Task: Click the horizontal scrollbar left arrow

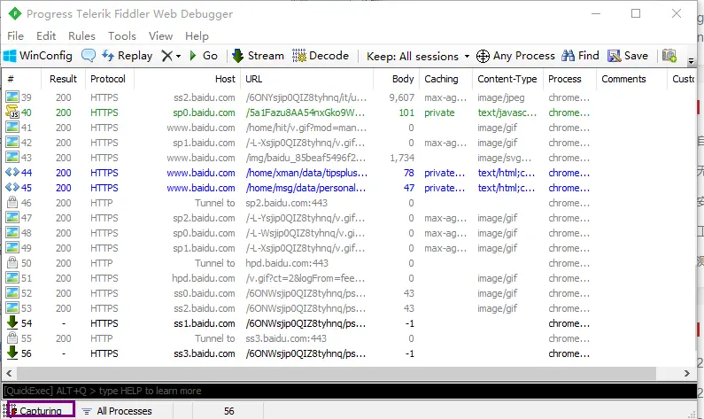Action: coord(9,373)
